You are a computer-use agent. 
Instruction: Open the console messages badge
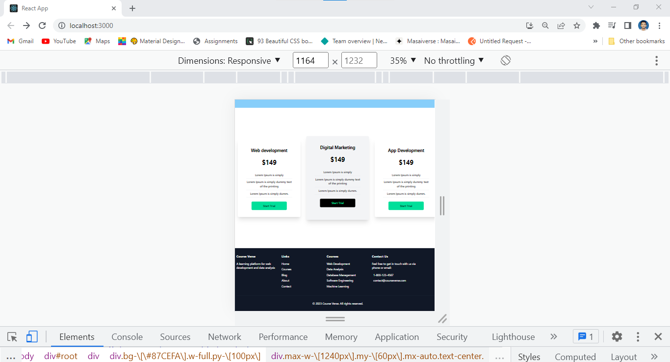[586, 336]
